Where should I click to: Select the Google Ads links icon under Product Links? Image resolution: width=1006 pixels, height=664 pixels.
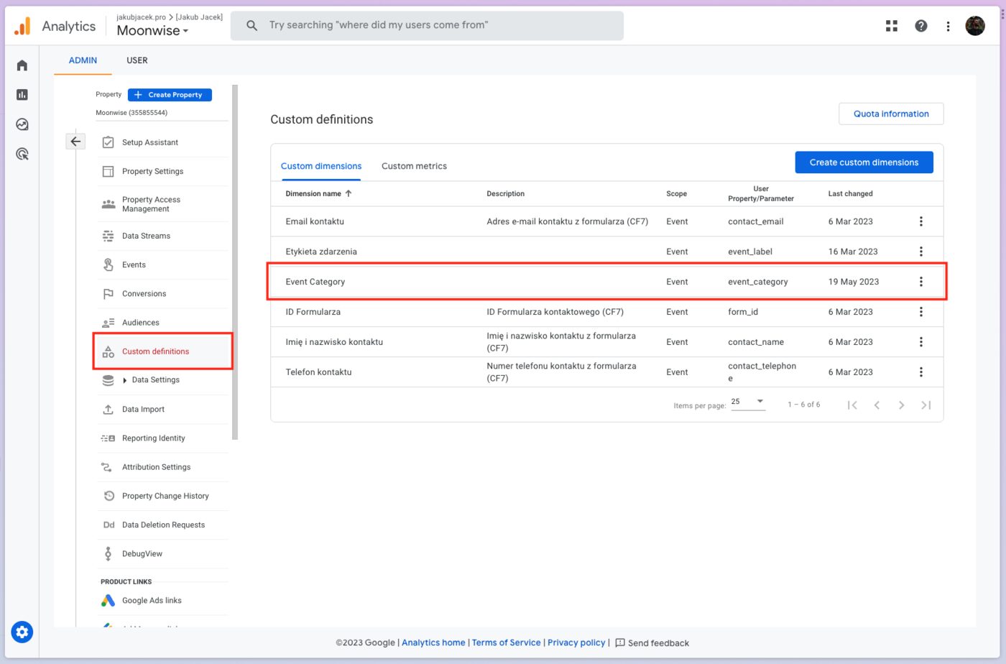click(108, 600)
